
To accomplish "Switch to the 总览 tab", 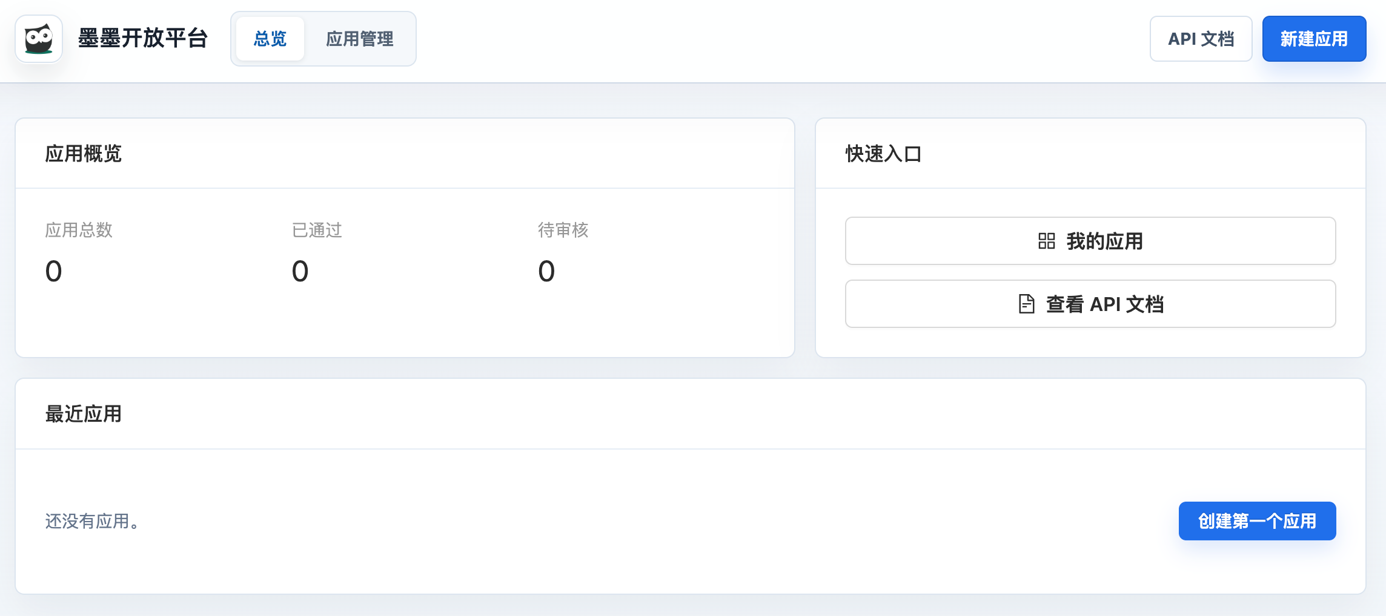I will 270,39.
